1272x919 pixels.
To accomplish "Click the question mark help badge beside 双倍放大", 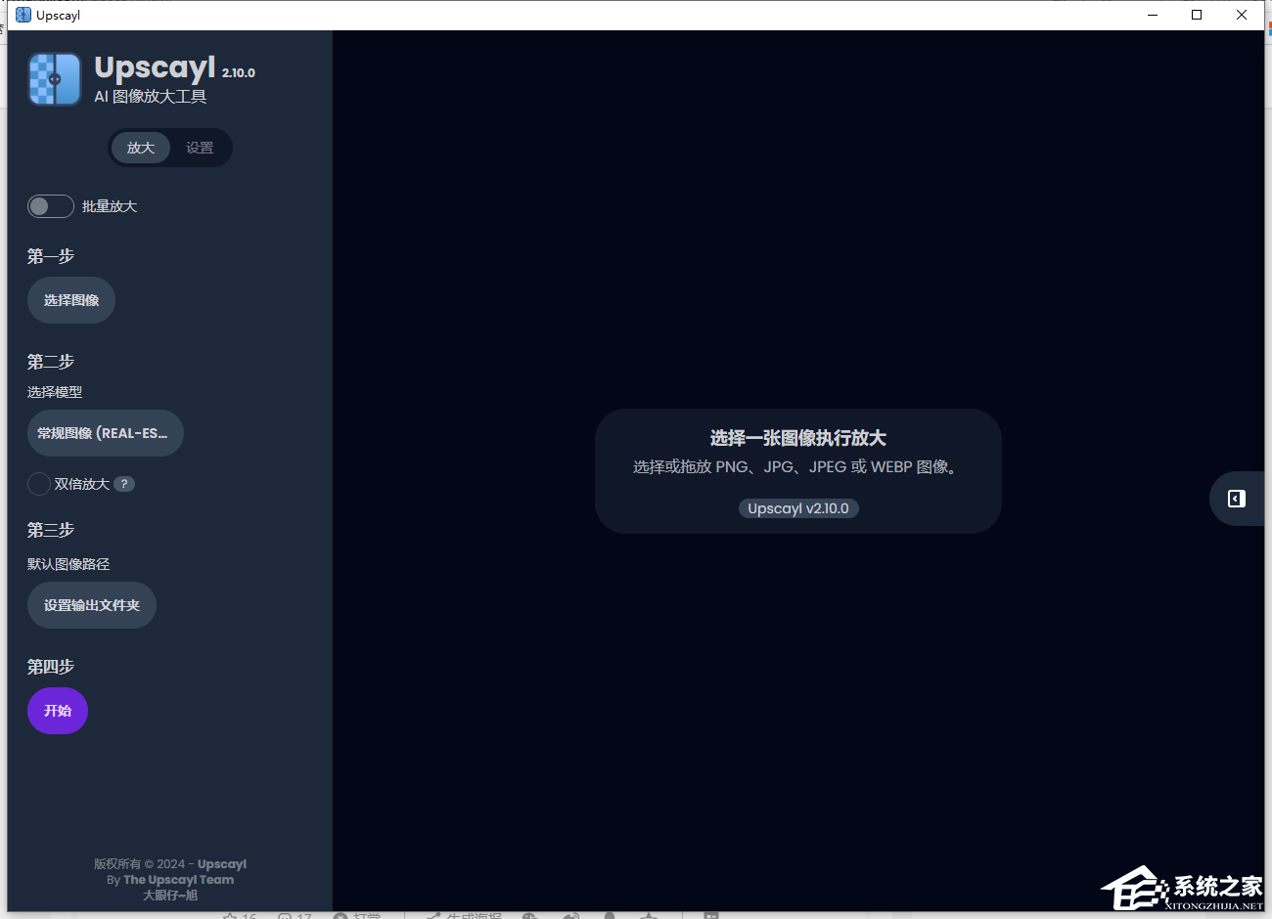I will tap(124, 484).
